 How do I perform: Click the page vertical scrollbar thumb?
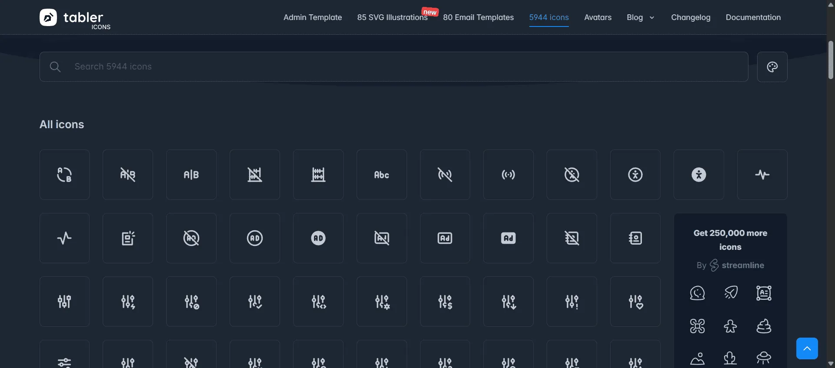(x=831, y=60)
